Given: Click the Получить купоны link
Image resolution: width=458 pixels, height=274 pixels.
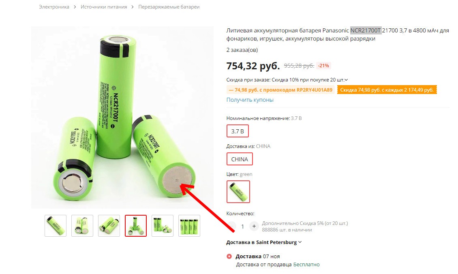Looking at the screenshot, I should click(250, 100).
